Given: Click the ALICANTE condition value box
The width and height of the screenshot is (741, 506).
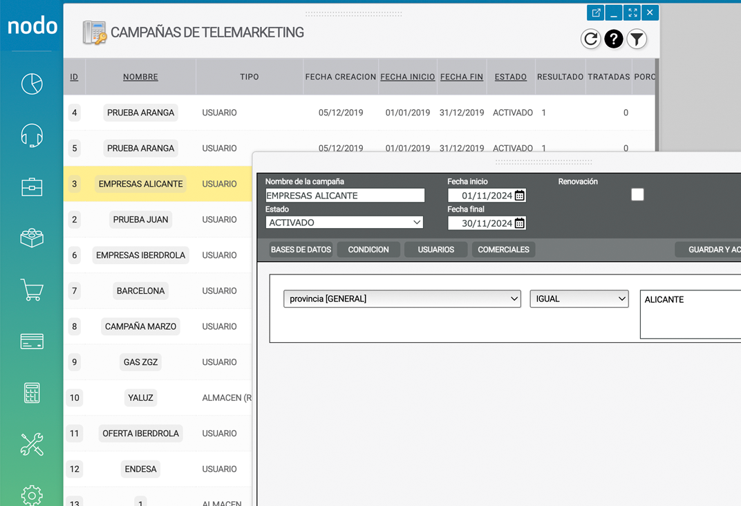Looking at the screenshot, I should click(x=691, y=315).
